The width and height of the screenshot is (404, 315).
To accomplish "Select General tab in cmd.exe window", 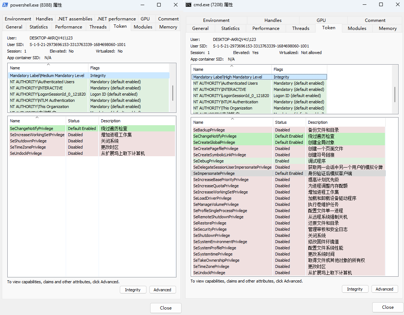I will coord(200,28).
